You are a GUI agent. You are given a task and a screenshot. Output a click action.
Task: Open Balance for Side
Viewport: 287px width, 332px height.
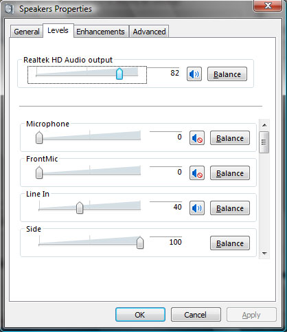pyautogui.click(x=230, y=243)
